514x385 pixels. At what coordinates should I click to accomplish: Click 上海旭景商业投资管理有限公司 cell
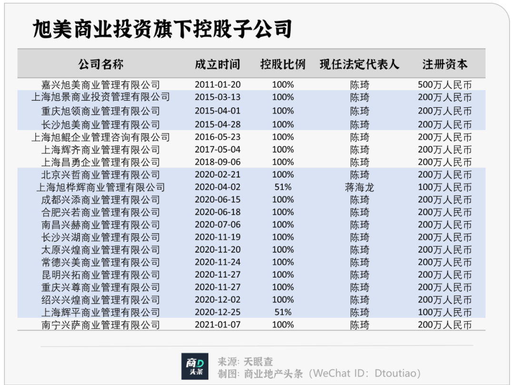[100, 97]
